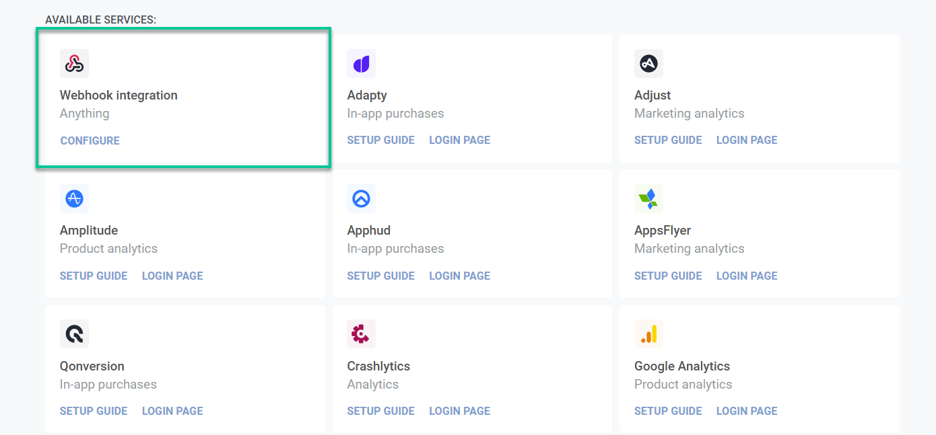
Task: Click the Adjust logo icon
Action: tap(648, 64)
